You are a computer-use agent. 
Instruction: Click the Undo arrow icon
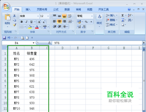[9, 38]
